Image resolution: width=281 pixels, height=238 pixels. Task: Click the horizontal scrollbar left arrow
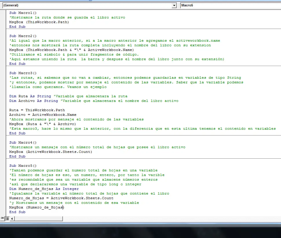(x=12, y=219)
